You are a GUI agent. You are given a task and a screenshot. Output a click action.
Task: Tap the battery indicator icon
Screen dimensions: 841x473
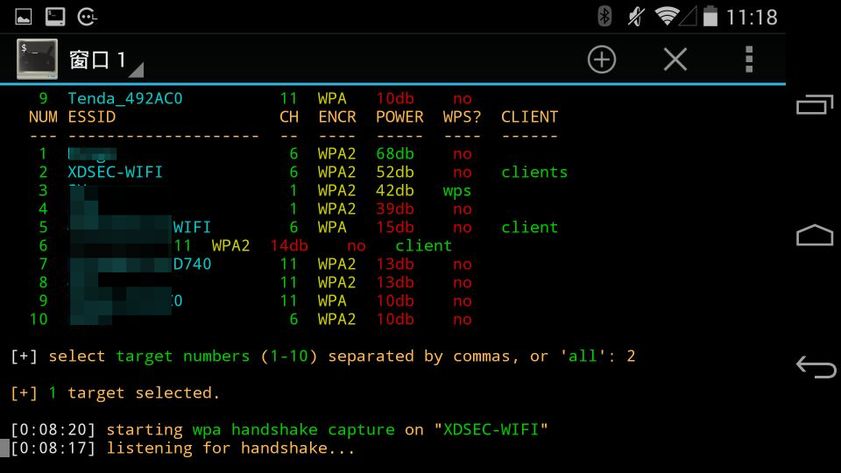tap(710, 16)
